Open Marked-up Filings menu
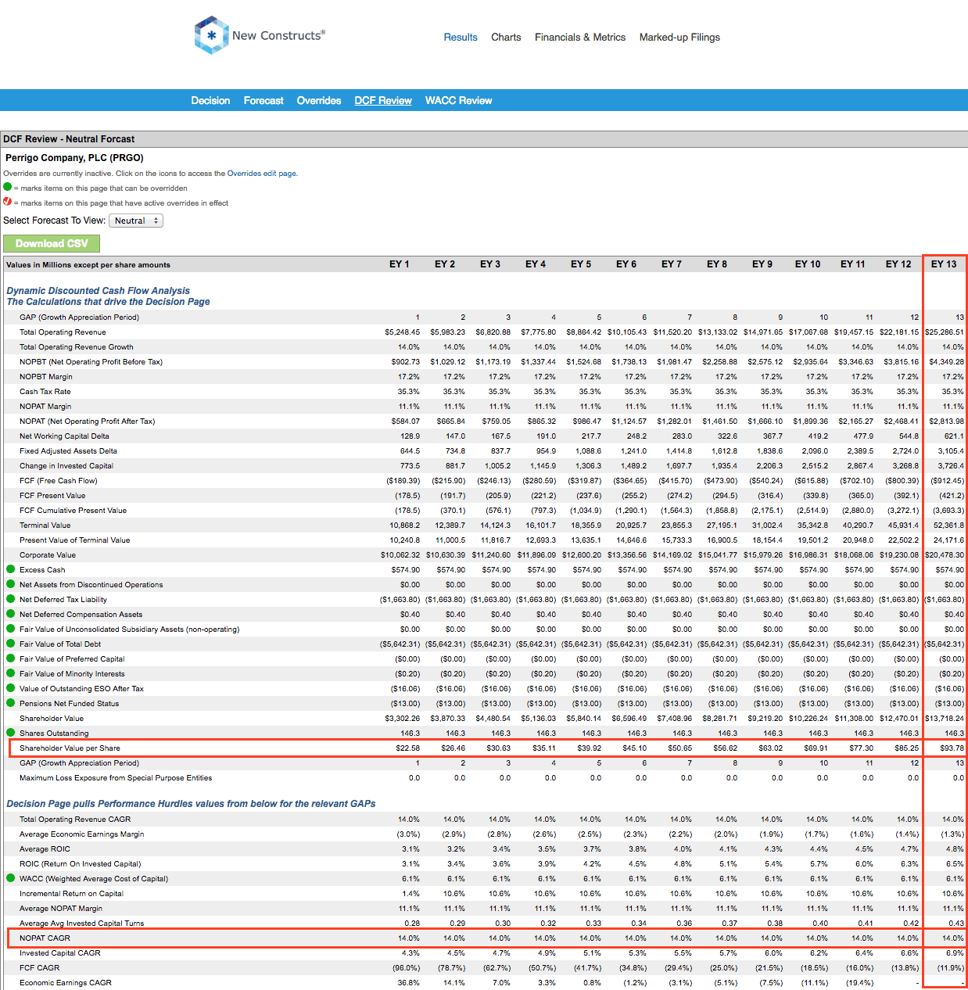968x990 pixels. [x=679, y=37]
